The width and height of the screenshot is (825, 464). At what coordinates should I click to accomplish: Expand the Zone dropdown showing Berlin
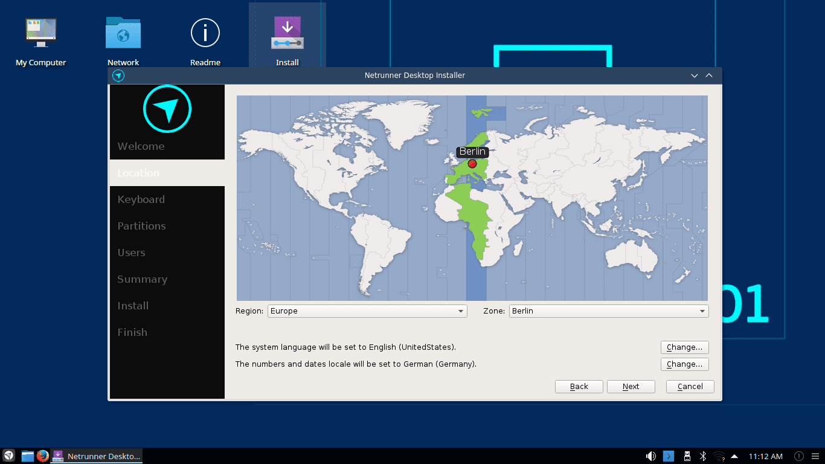tap(609, 311)
